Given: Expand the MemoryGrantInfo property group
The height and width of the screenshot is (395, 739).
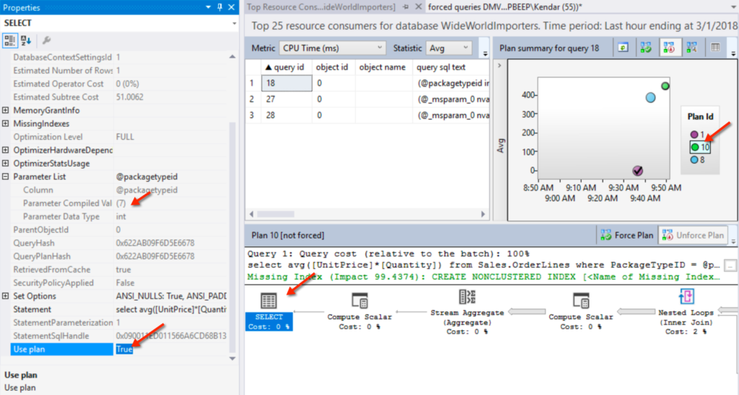Looking at the screenshot, I should [x=6, y=110].
